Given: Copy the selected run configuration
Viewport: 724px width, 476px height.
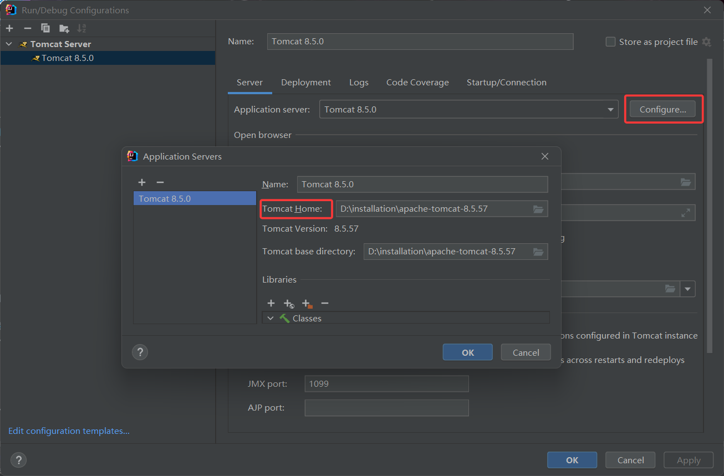Looking at the screenshot, I should point(45,28).
